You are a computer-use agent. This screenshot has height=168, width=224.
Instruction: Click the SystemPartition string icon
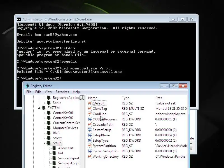pyautogui.click(x=90, y=146)
